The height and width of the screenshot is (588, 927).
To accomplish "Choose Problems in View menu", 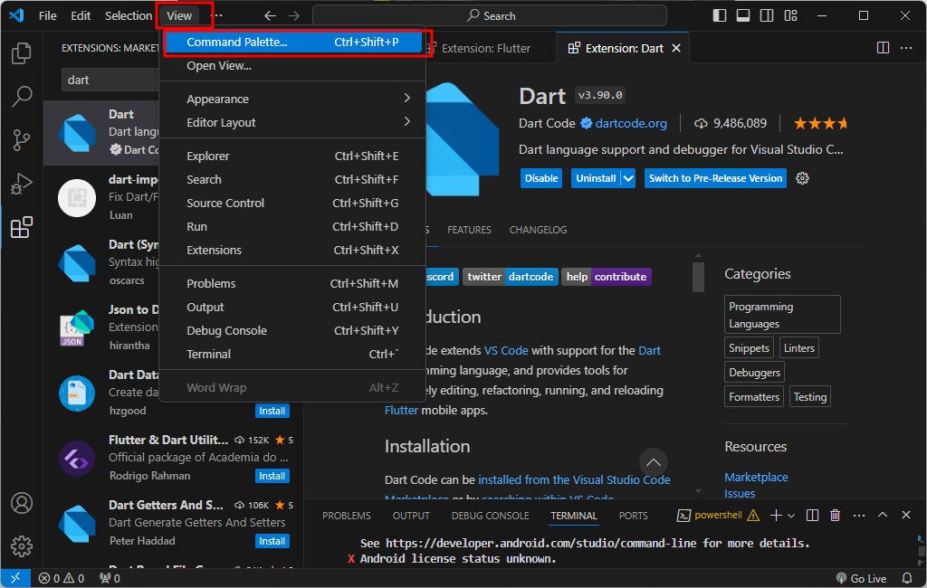I will coord(292,284).
